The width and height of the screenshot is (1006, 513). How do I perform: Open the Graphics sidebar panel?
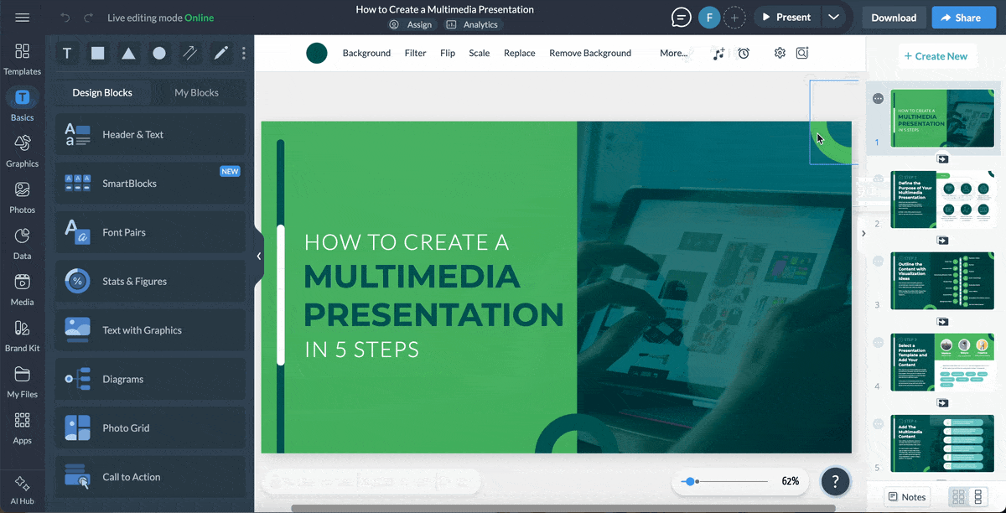click(23, 151)
